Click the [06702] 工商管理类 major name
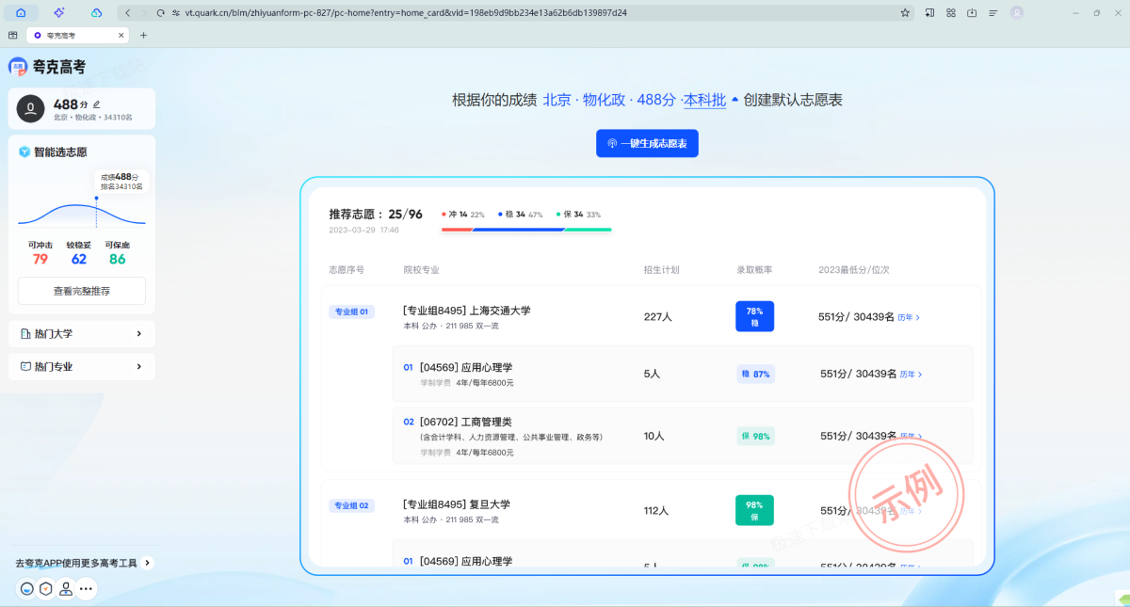 tap(465, 422)
